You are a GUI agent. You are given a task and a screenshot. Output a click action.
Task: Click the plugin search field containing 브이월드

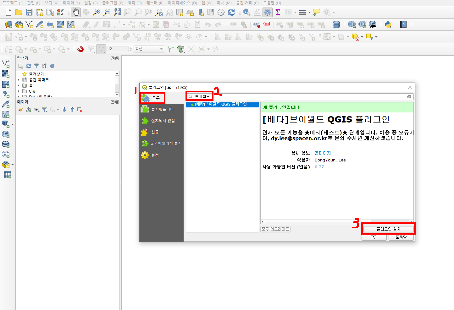pyautogui.click(x=300, y=97)
